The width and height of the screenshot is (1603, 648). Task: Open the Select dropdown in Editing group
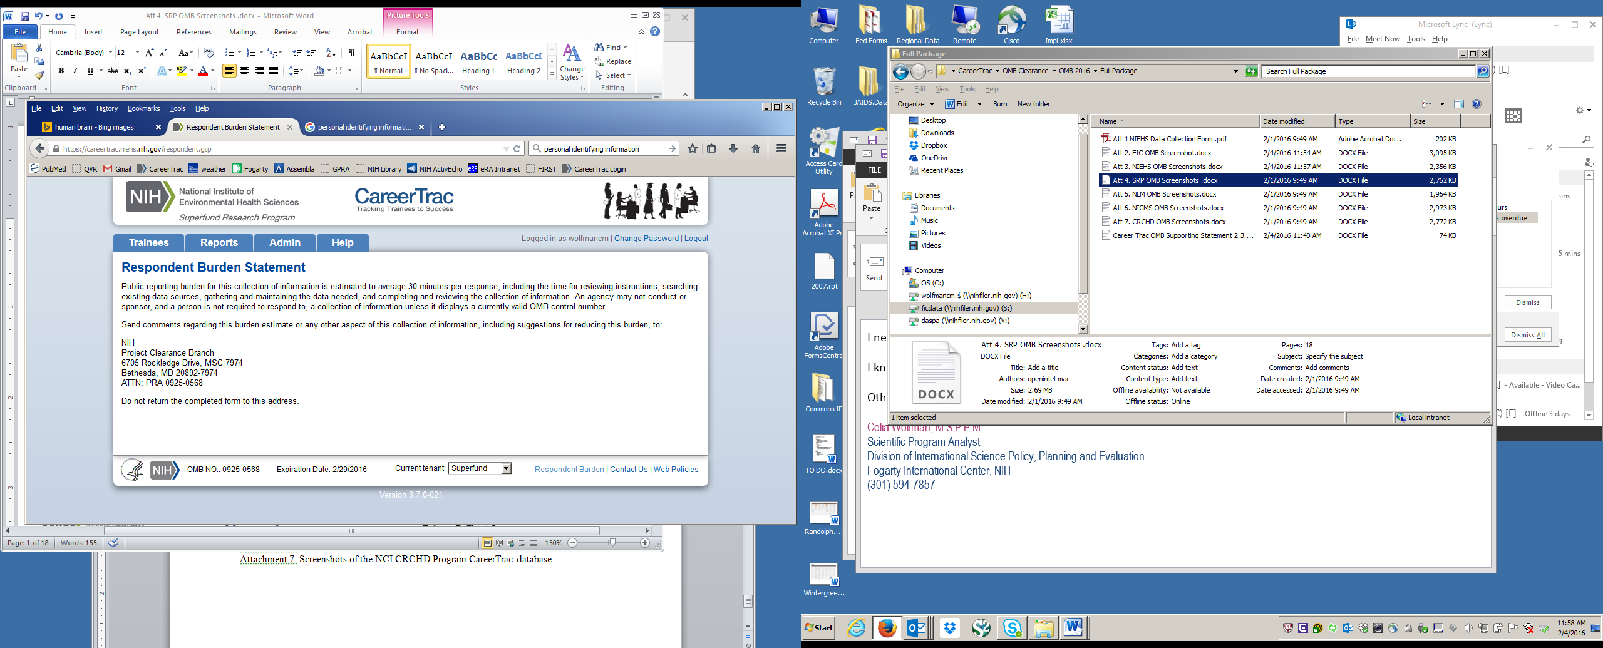(x=614, y=75)
